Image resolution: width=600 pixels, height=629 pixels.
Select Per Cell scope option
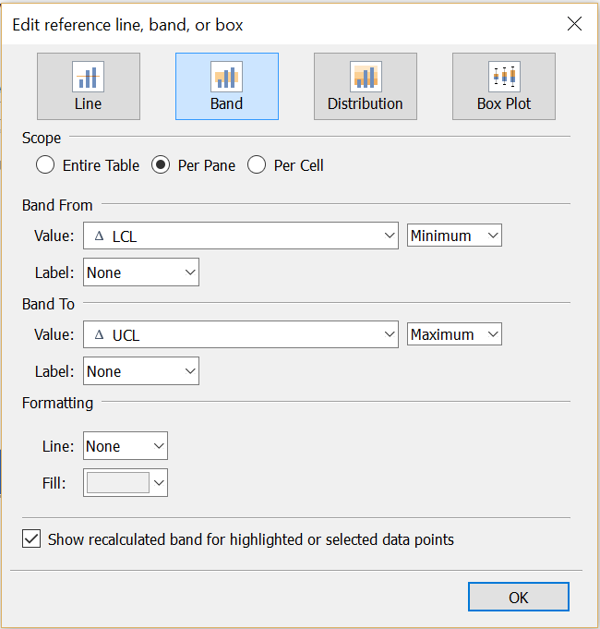(257, 165)
